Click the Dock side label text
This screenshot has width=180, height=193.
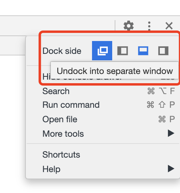click(62, 51)
